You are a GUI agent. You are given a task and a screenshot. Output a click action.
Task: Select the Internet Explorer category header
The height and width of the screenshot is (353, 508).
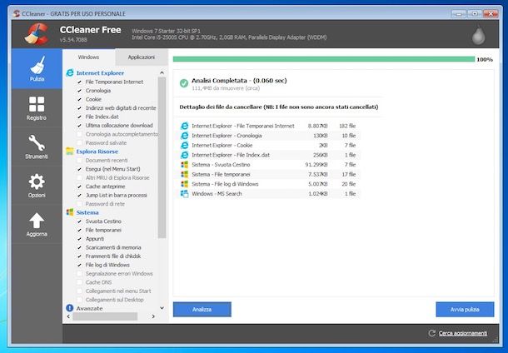click(100, 73)
